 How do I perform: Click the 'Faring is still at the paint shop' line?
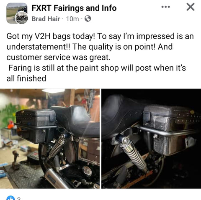coord(97,68)
